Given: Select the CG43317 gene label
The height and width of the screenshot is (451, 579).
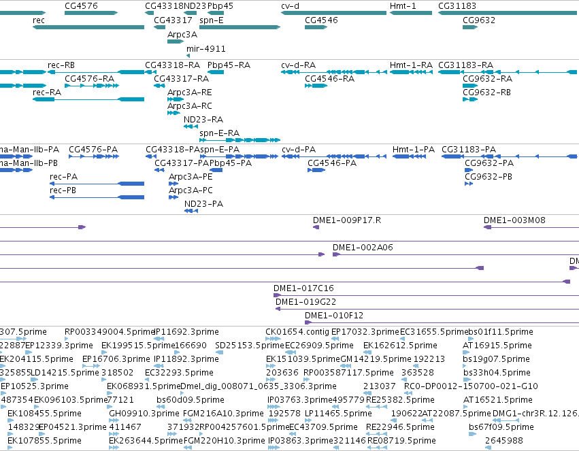Looking at the screenshot, I should tap(173, 20).
